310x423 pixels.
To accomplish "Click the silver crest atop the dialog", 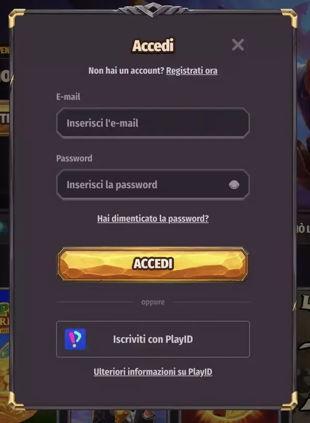I will (x=153, y=10).
